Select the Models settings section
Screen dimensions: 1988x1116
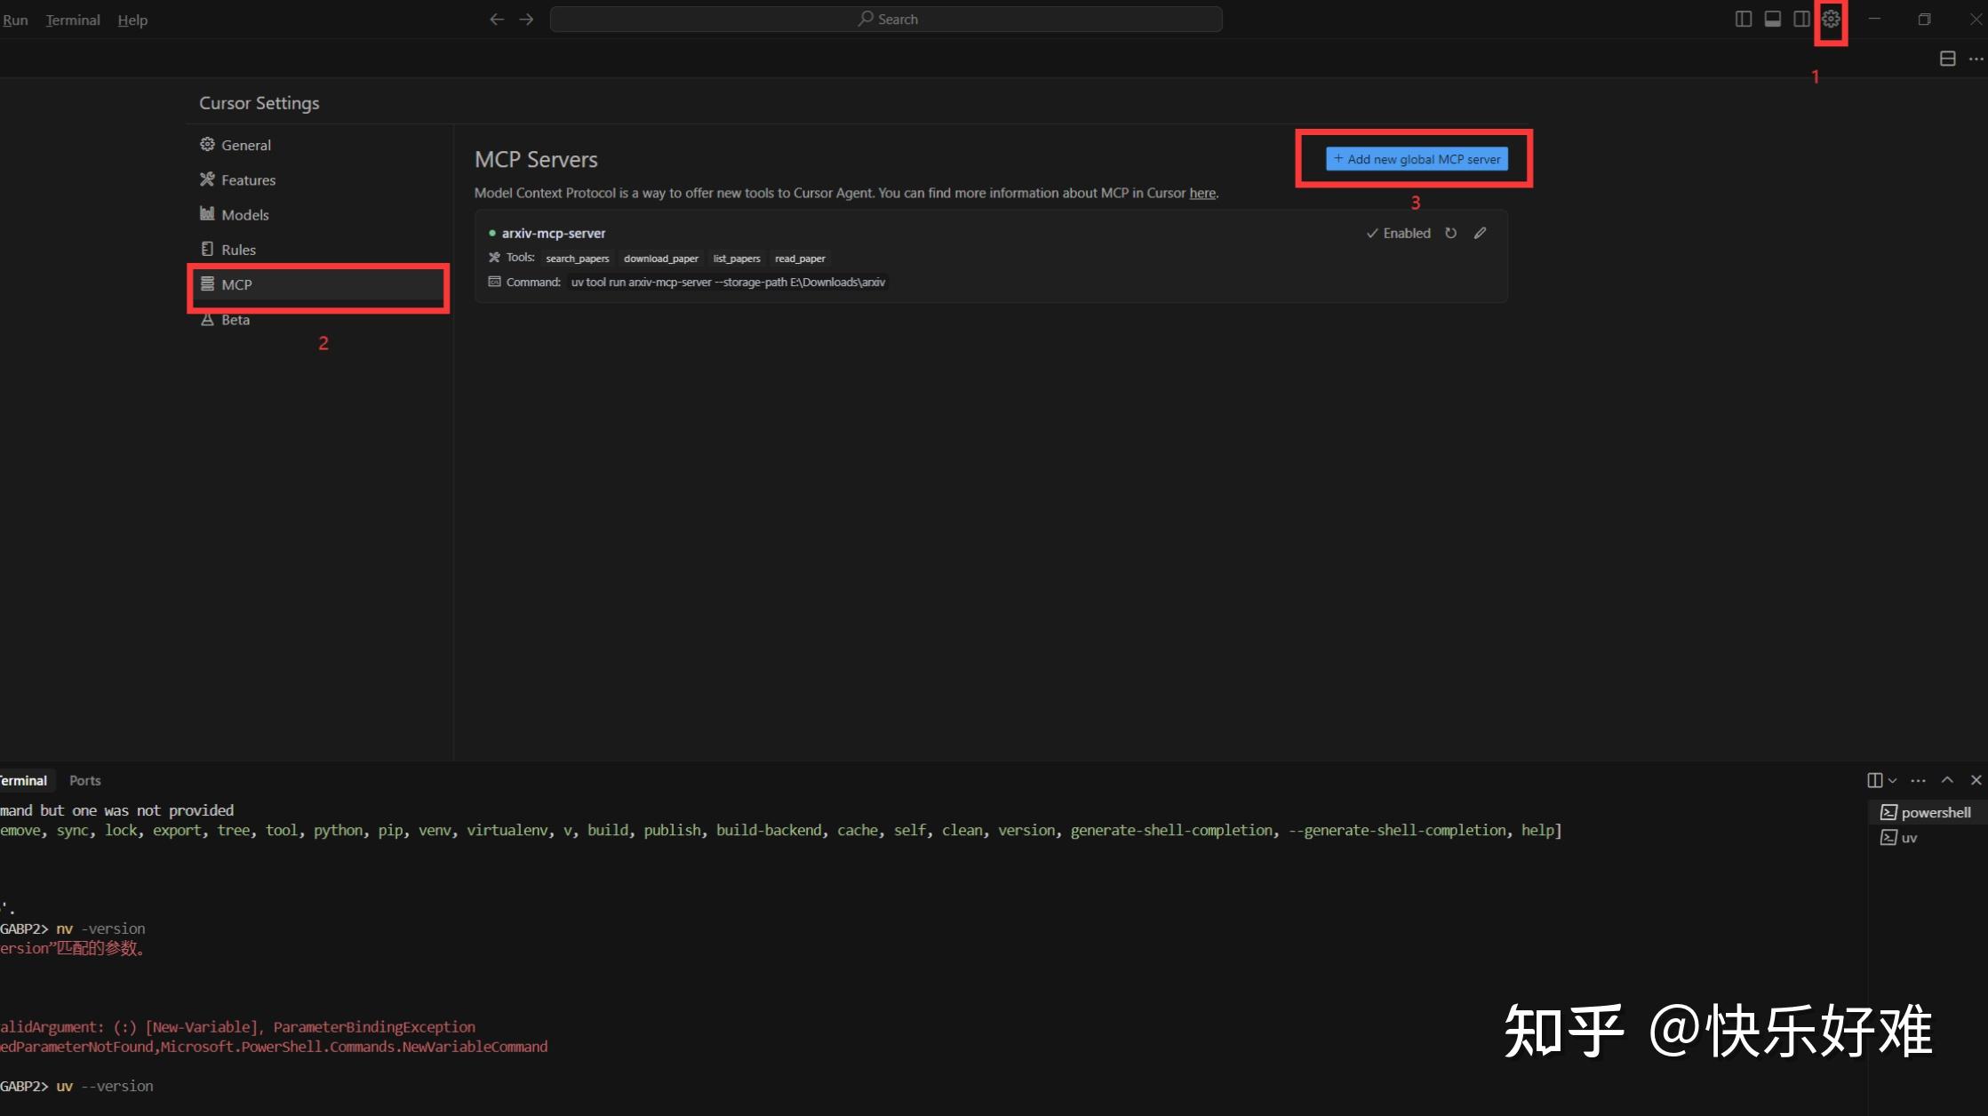(x=244, y=214)
